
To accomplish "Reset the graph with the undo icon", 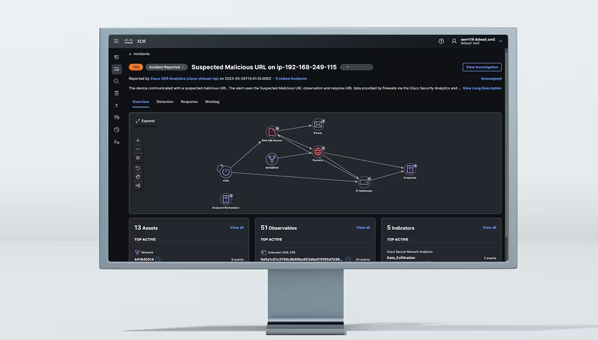I will tap(138, 168).
